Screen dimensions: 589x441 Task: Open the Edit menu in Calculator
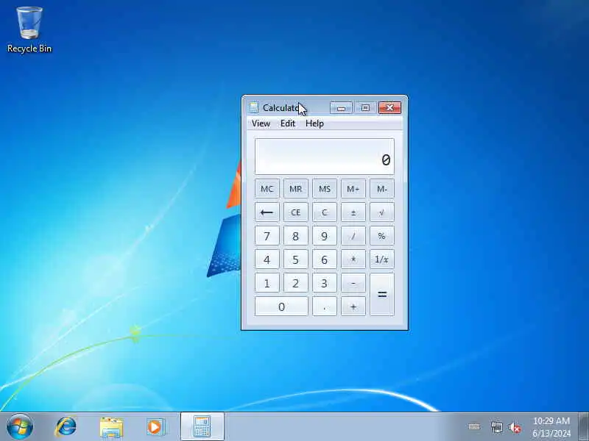pyautogui.click(x=287, y=123)
